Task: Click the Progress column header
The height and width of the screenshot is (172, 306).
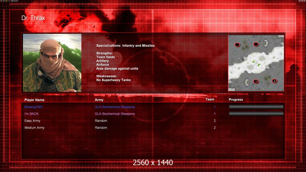Action: pyautogui.click(x=236, y=99)
